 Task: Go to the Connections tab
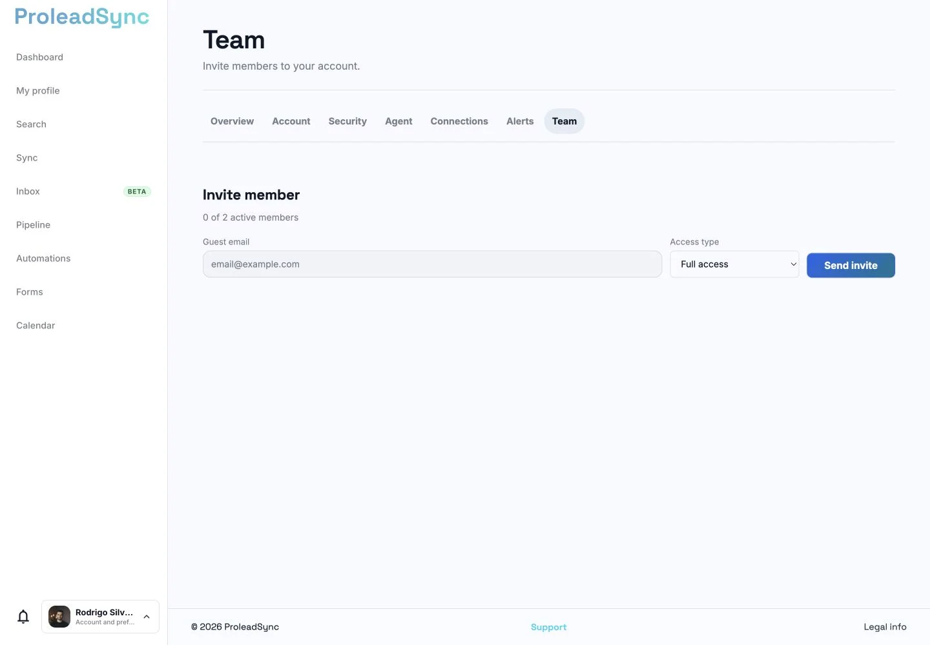click(x=459, y=121)
